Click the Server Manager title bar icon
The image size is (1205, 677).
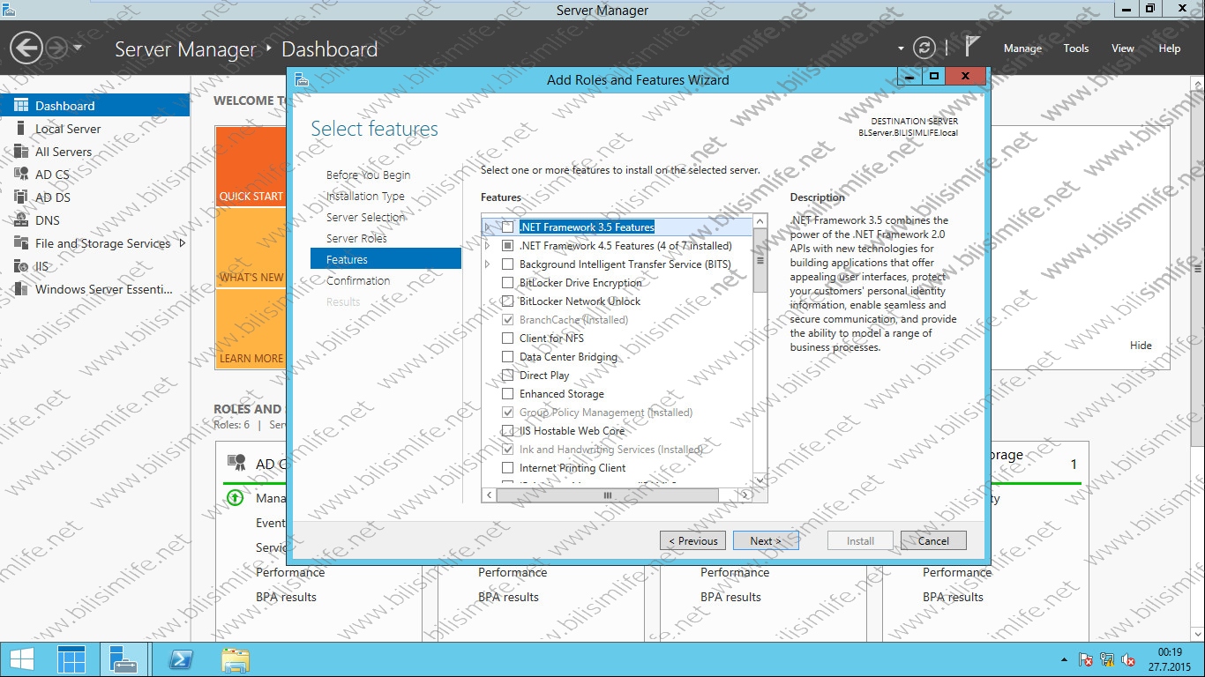pyautogui.click(x=8, y=9)
